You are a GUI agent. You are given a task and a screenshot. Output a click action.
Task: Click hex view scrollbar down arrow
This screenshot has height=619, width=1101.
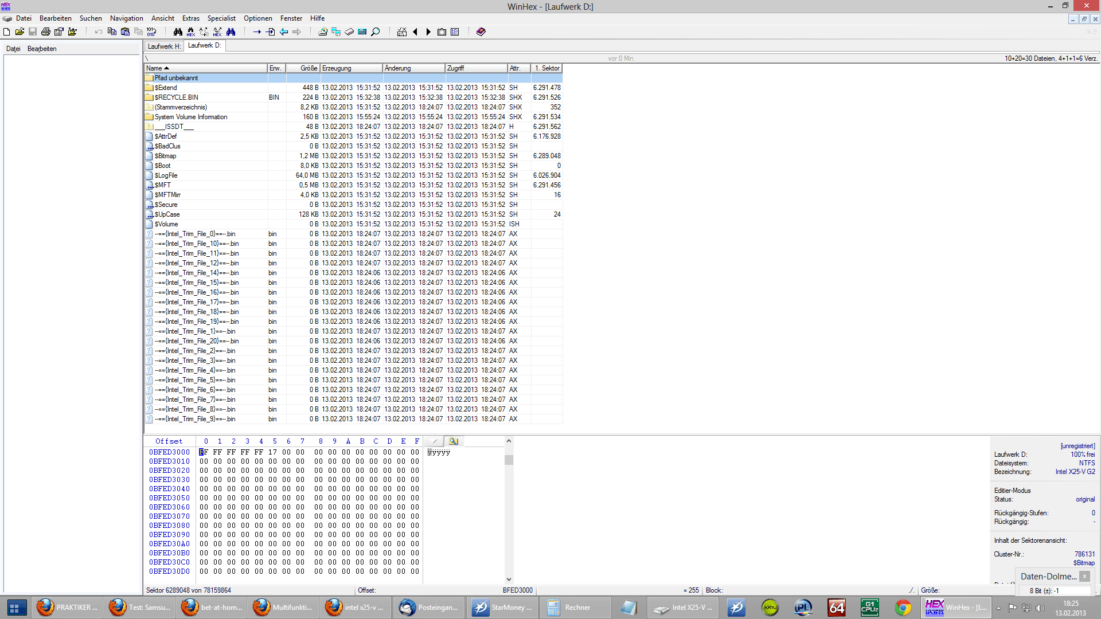click(x=509, y=579)
